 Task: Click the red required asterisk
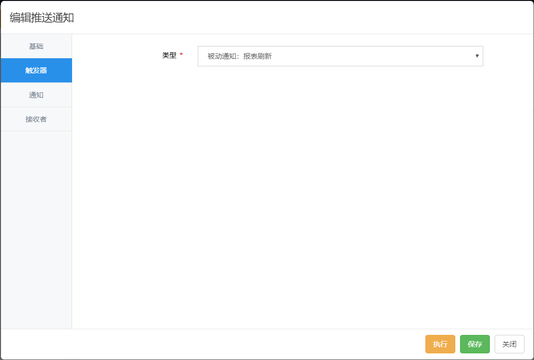coord(181,55)
